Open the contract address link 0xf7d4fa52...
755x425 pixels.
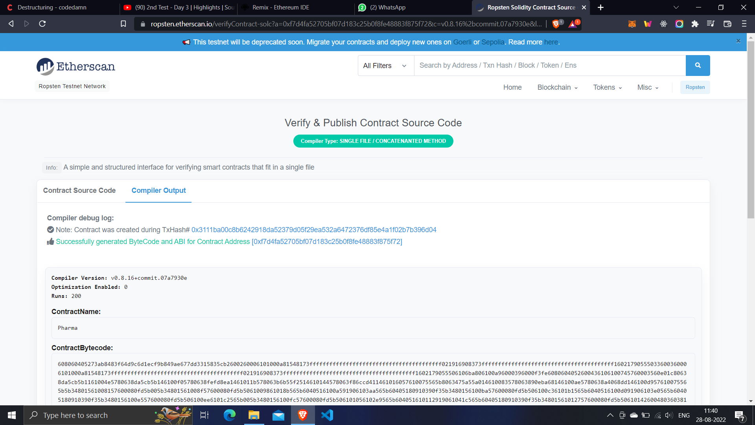click(327, 242)
